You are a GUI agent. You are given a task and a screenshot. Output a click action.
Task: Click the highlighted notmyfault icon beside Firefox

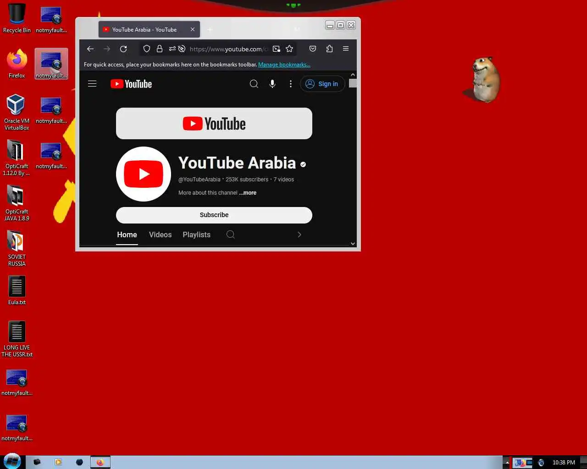pos(51,64)
